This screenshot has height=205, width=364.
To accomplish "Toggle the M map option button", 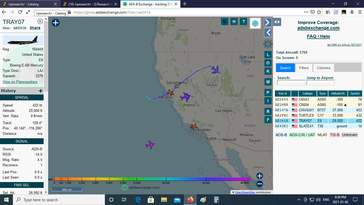I will 268,82.
